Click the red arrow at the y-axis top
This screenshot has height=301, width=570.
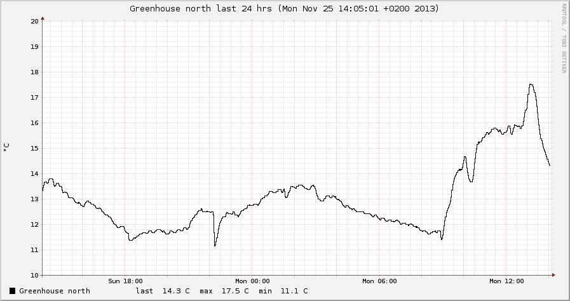(43, 18)
